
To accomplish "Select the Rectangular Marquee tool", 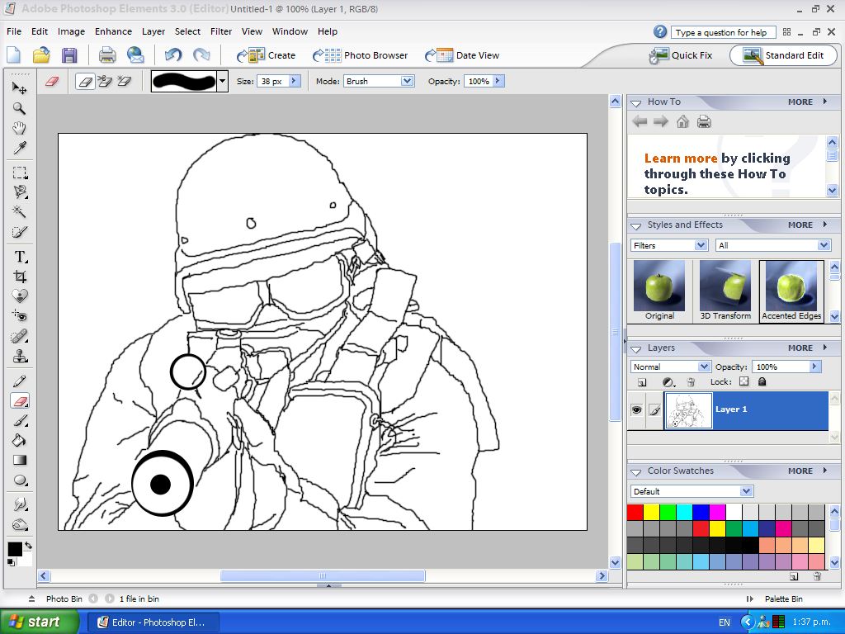I will coord(20,173).
